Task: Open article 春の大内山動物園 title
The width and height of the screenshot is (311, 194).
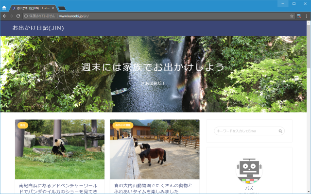Action: [x=153, y=189]
